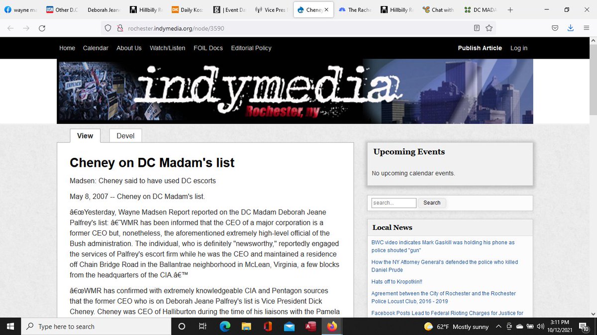Click the indymedia Rochester banner image
The height and width of the screenshot is (335, 597).
pos(295,91)
